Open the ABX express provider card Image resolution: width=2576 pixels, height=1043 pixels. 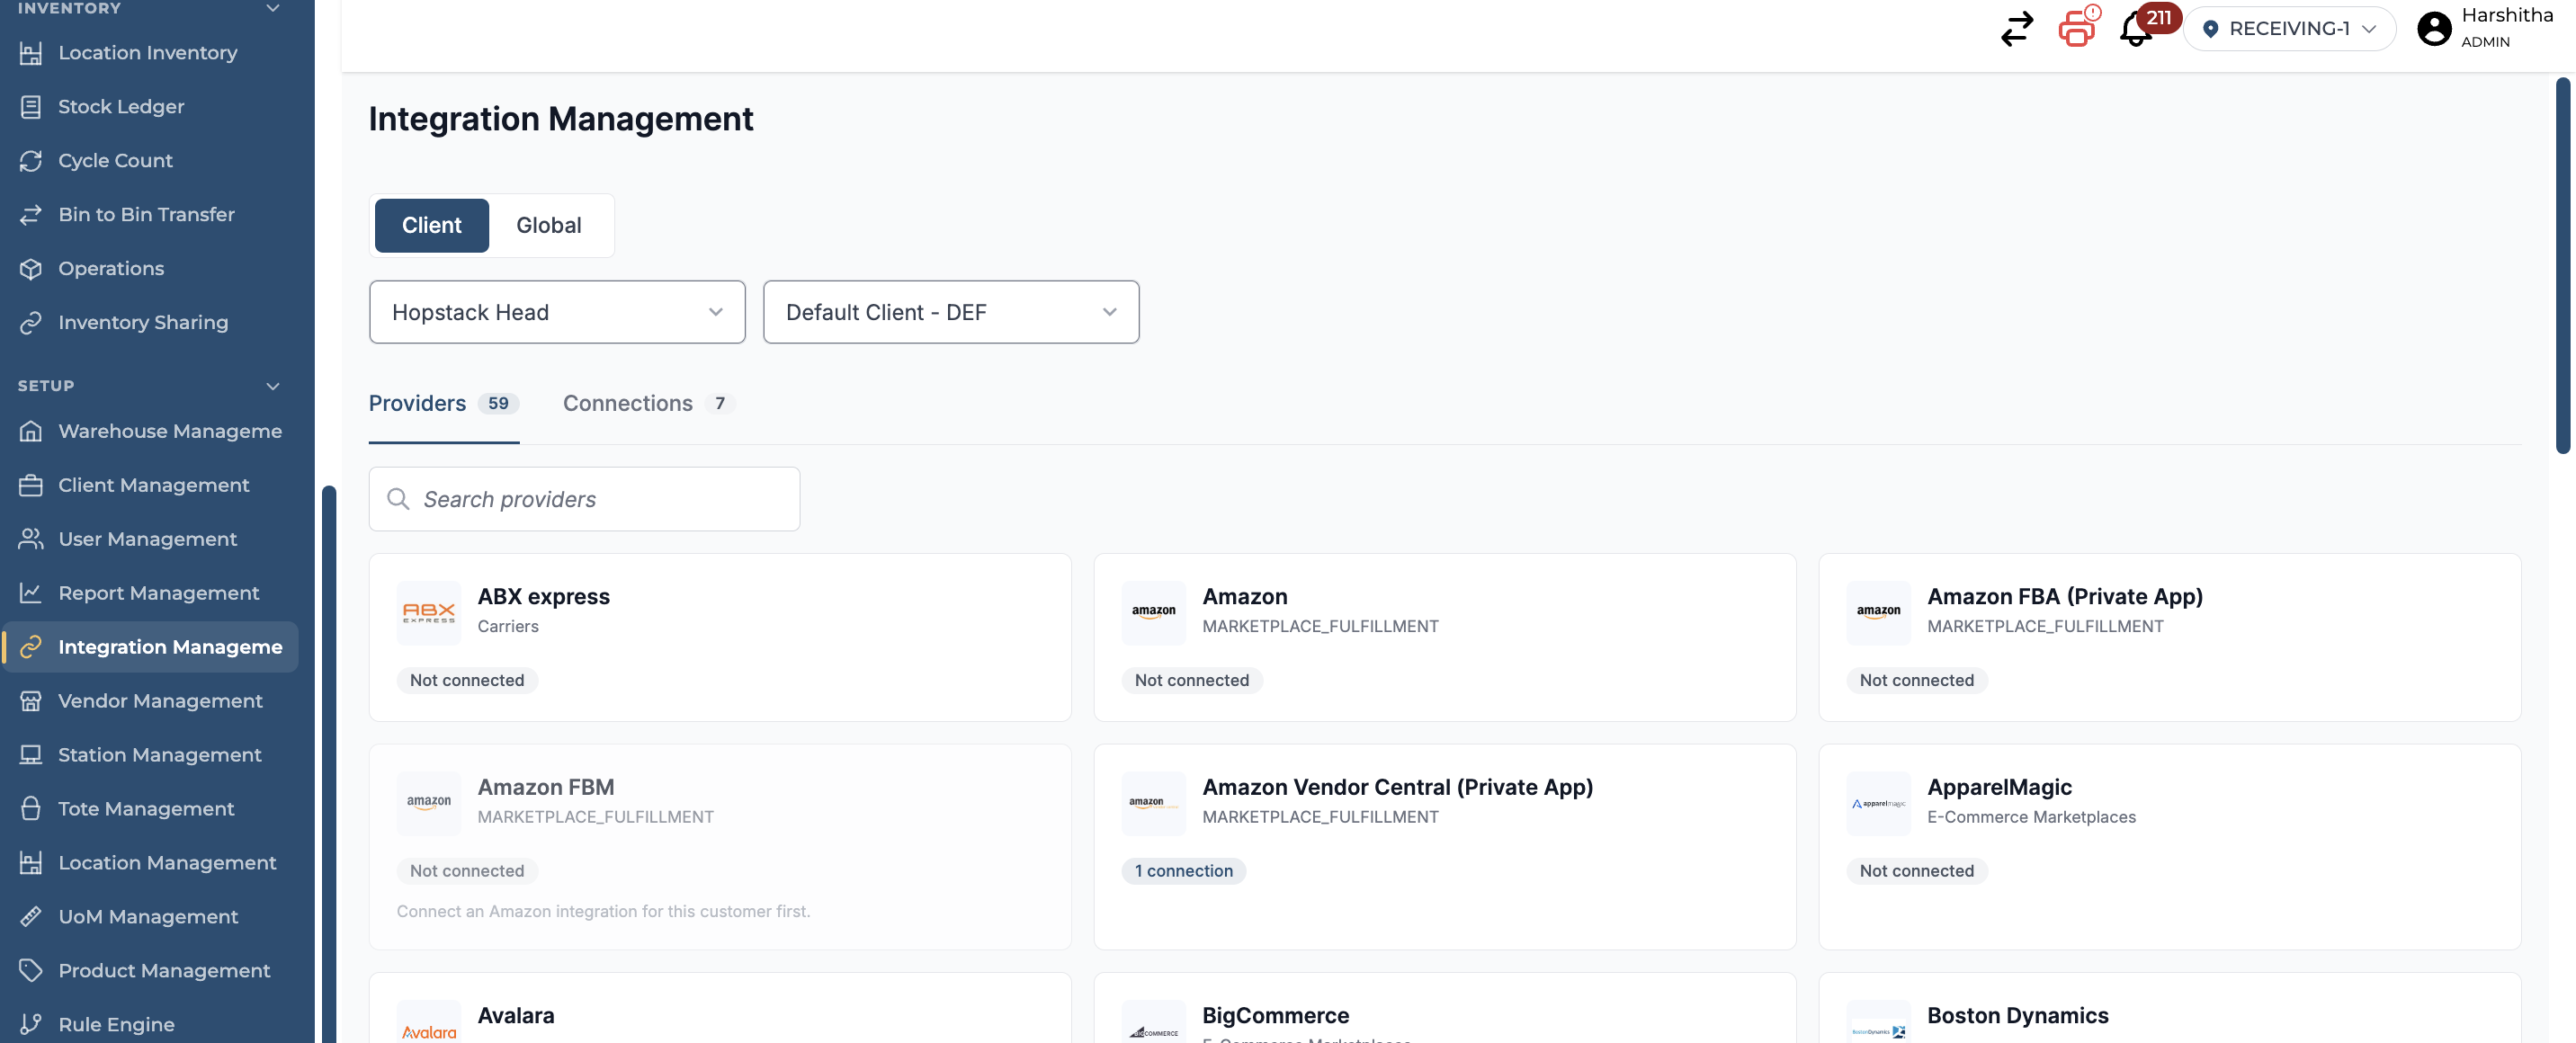coord(720,638)
